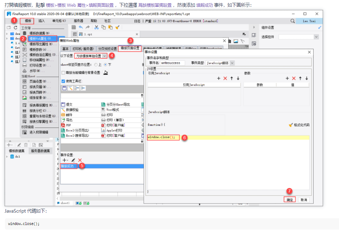339x231 pixels.
Task: Click the 事件名 input field containing writesuccess
Action: coord(173,63)
